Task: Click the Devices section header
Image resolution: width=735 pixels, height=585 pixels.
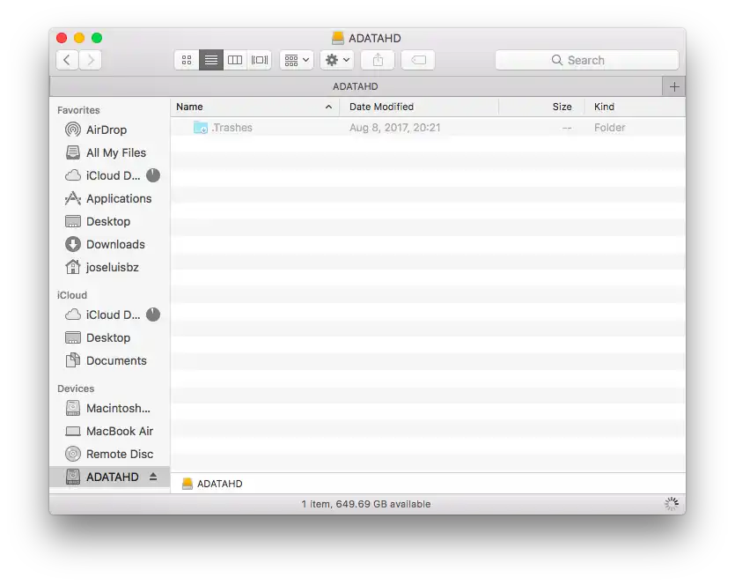Action: (76, 389)
